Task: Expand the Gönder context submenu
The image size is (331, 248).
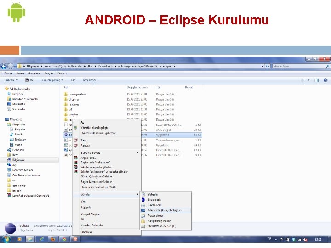Action: coord(107,194)
